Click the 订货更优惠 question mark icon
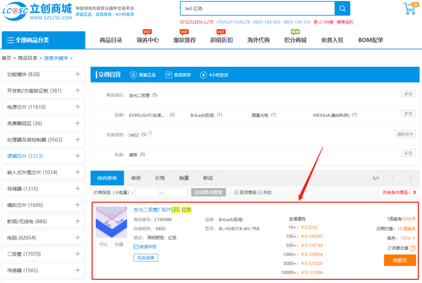Image resolution: width=422 pixels, height=283 pixels. coord(413,248)
